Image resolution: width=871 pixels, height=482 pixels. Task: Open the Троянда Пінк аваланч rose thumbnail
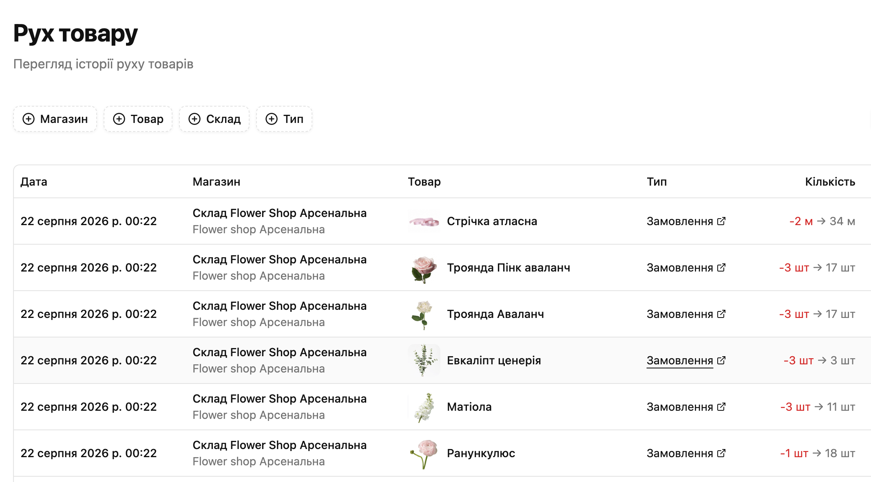tap(424, 267)
